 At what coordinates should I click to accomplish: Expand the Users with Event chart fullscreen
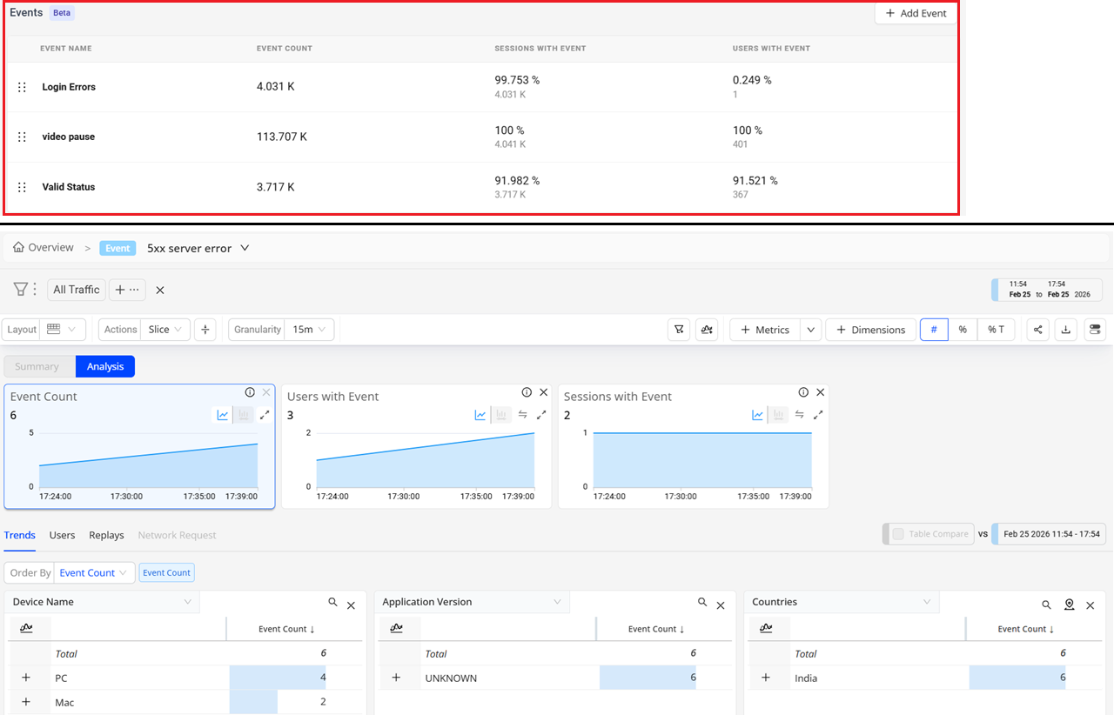(541, 415)
